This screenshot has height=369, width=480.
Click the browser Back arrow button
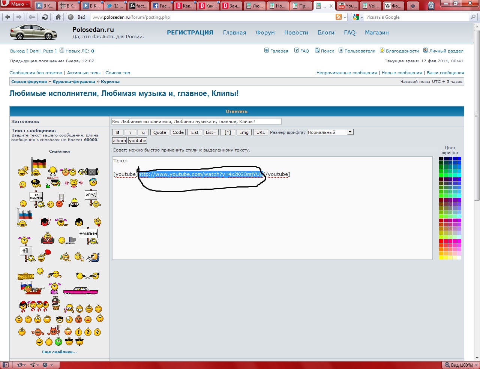pos(8,17)
